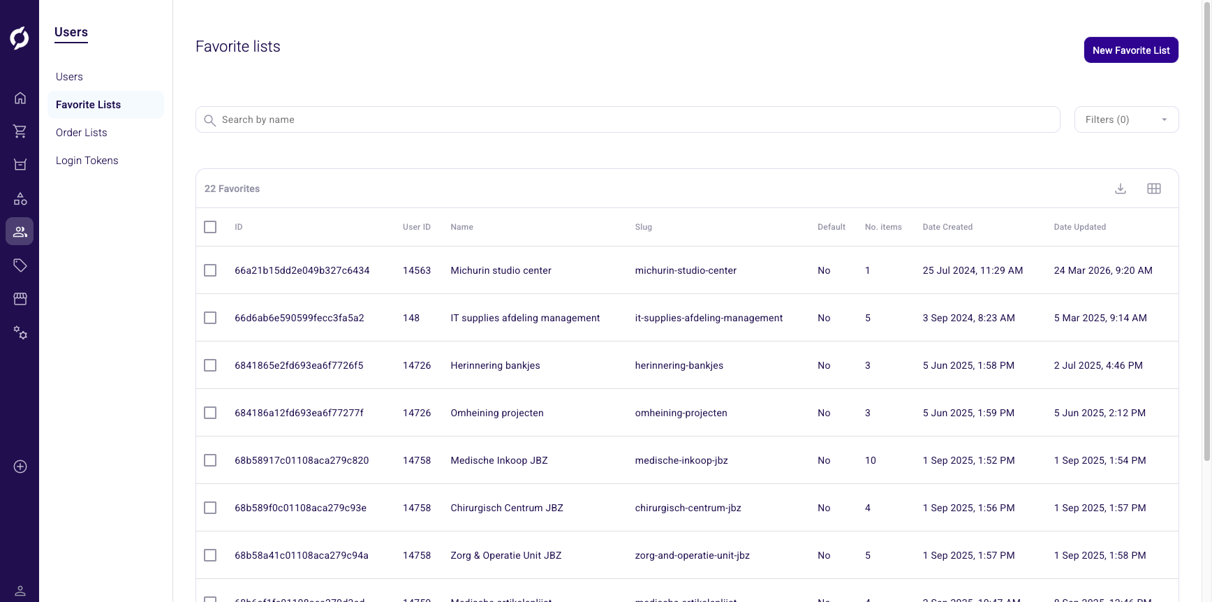The image size is (1212, 602).
Task: Sort by the Date Created column header
Action: click(x=947, y=227)
